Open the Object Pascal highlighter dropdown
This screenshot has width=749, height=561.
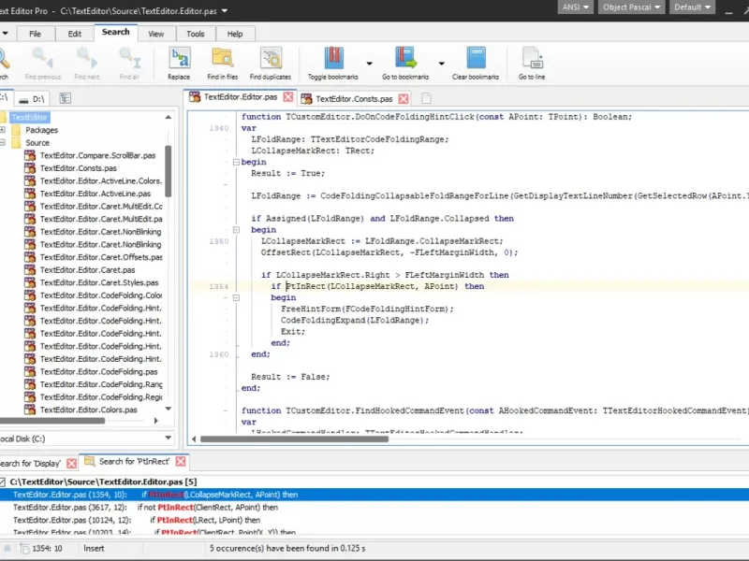tap(631, 7)
